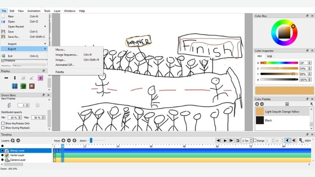Screen dimensions: 315x177
Task: Adjust Max opacity spinner
Action: point(43,117)
